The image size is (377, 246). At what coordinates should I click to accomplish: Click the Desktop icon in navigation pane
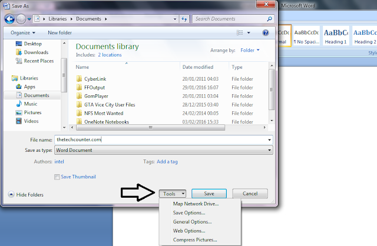coord(19,44)
